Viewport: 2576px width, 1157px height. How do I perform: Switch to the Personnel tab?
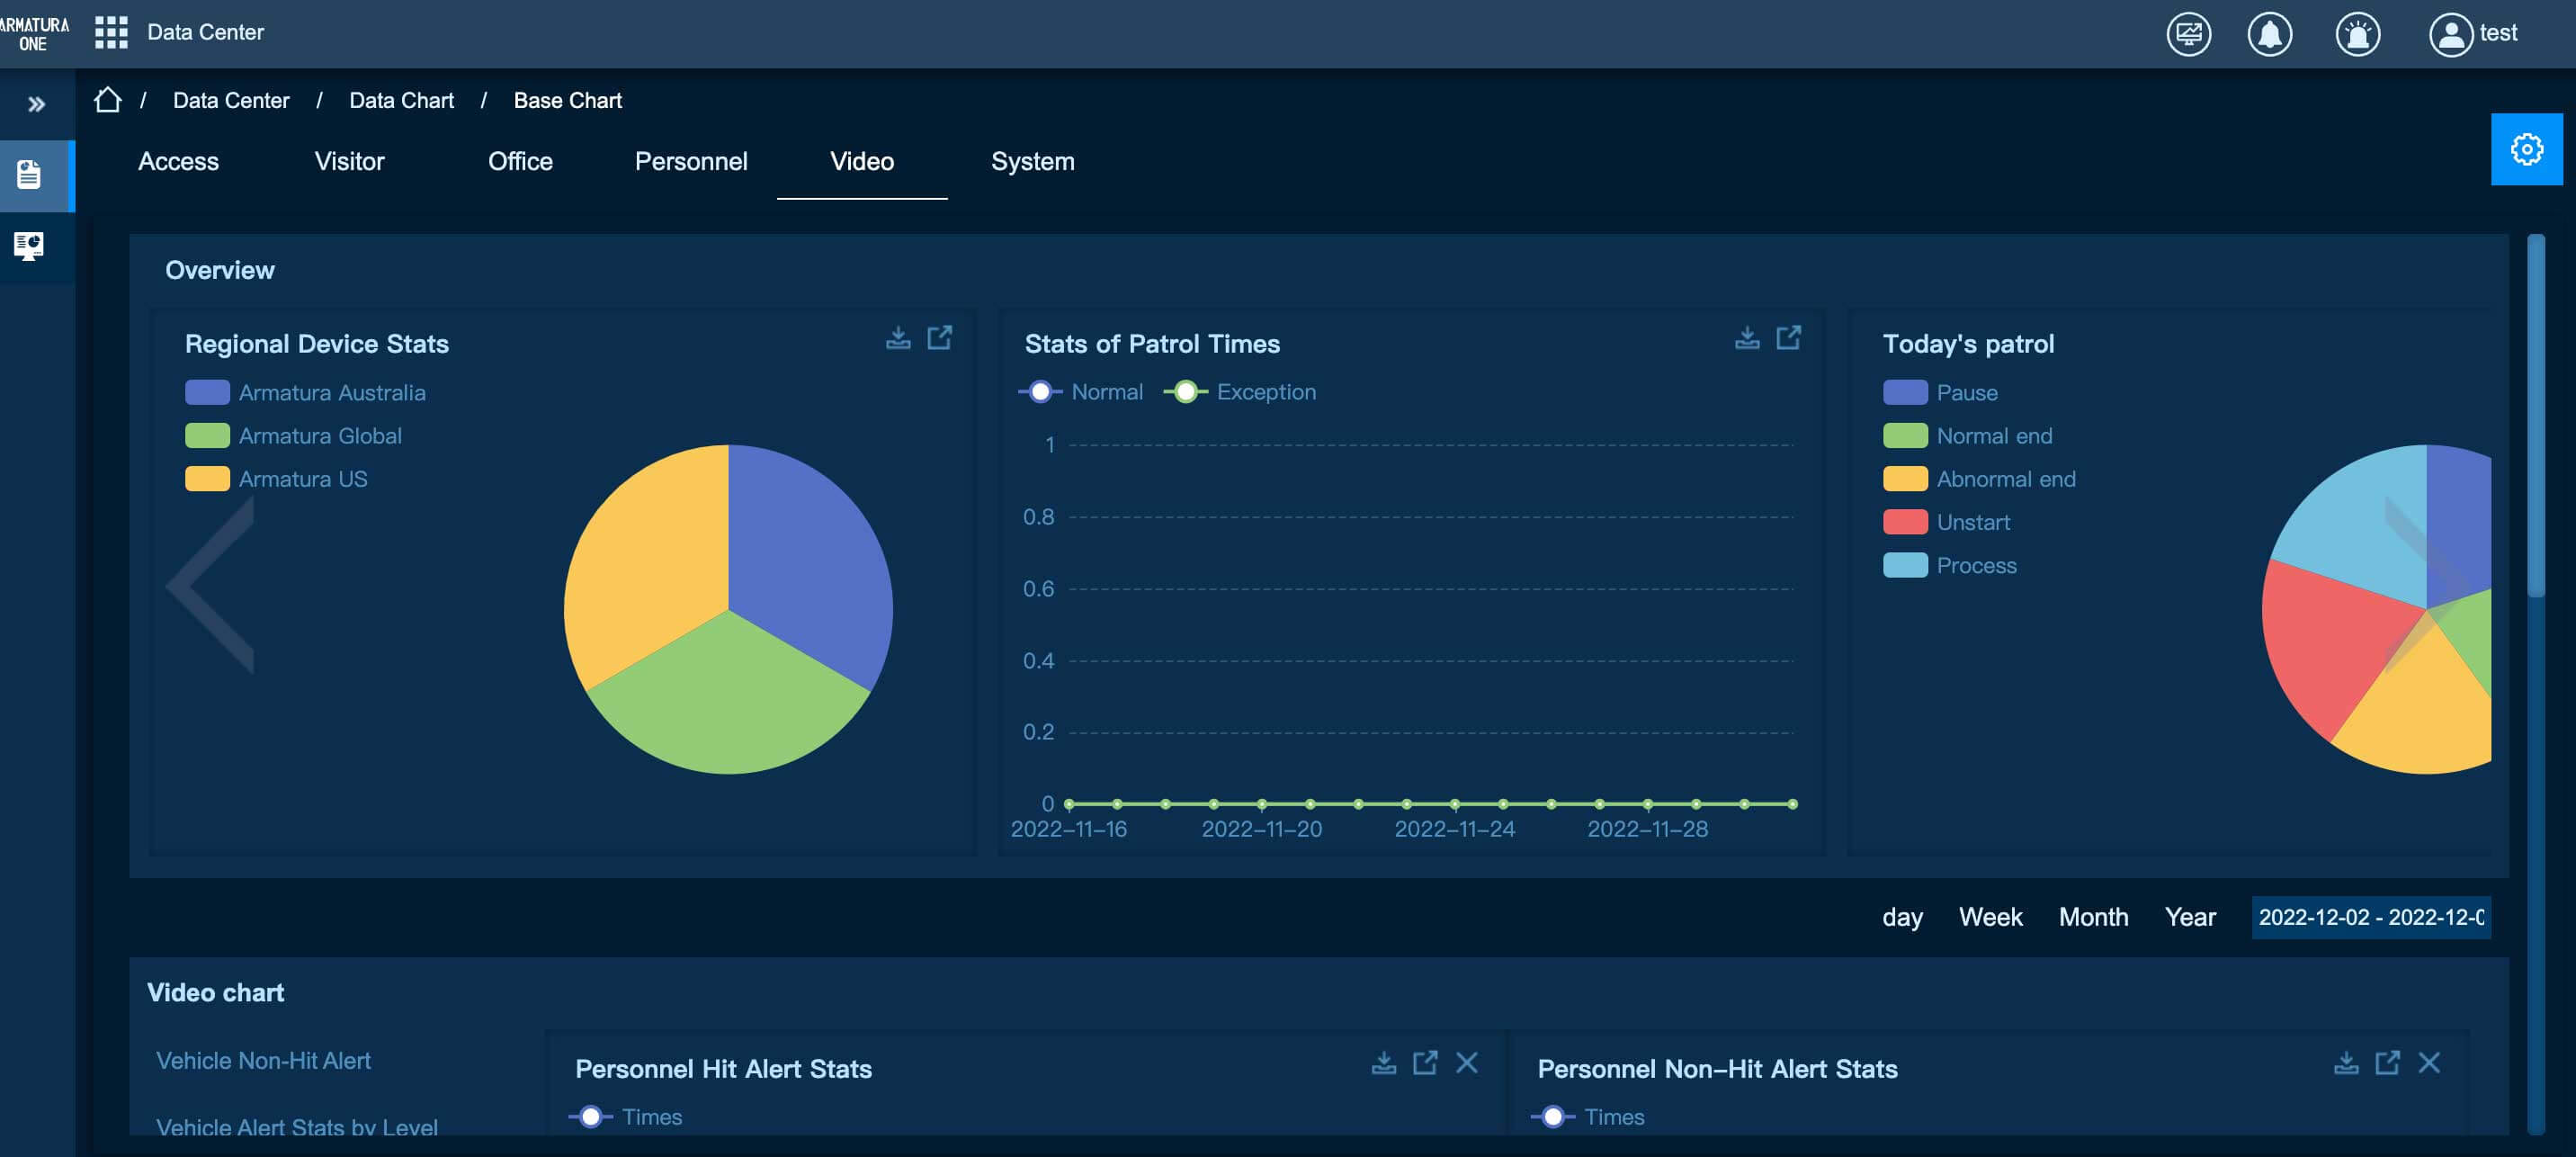[690, 162]
